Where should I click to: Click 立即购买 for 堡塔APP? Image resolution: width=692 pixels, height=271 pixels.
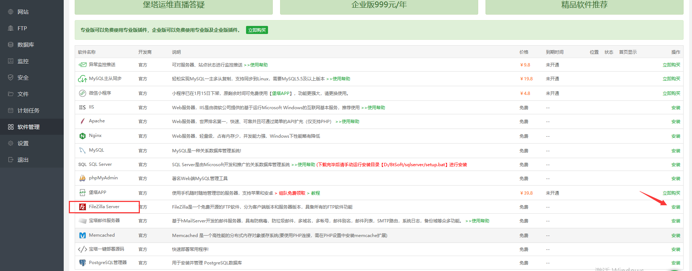tap(671, 193)
